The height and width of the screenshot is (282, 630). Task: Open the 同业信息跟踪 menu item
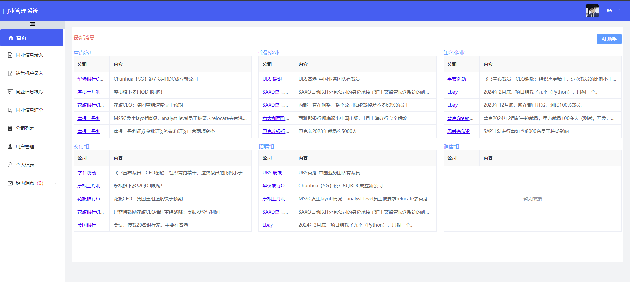(32, 92)
